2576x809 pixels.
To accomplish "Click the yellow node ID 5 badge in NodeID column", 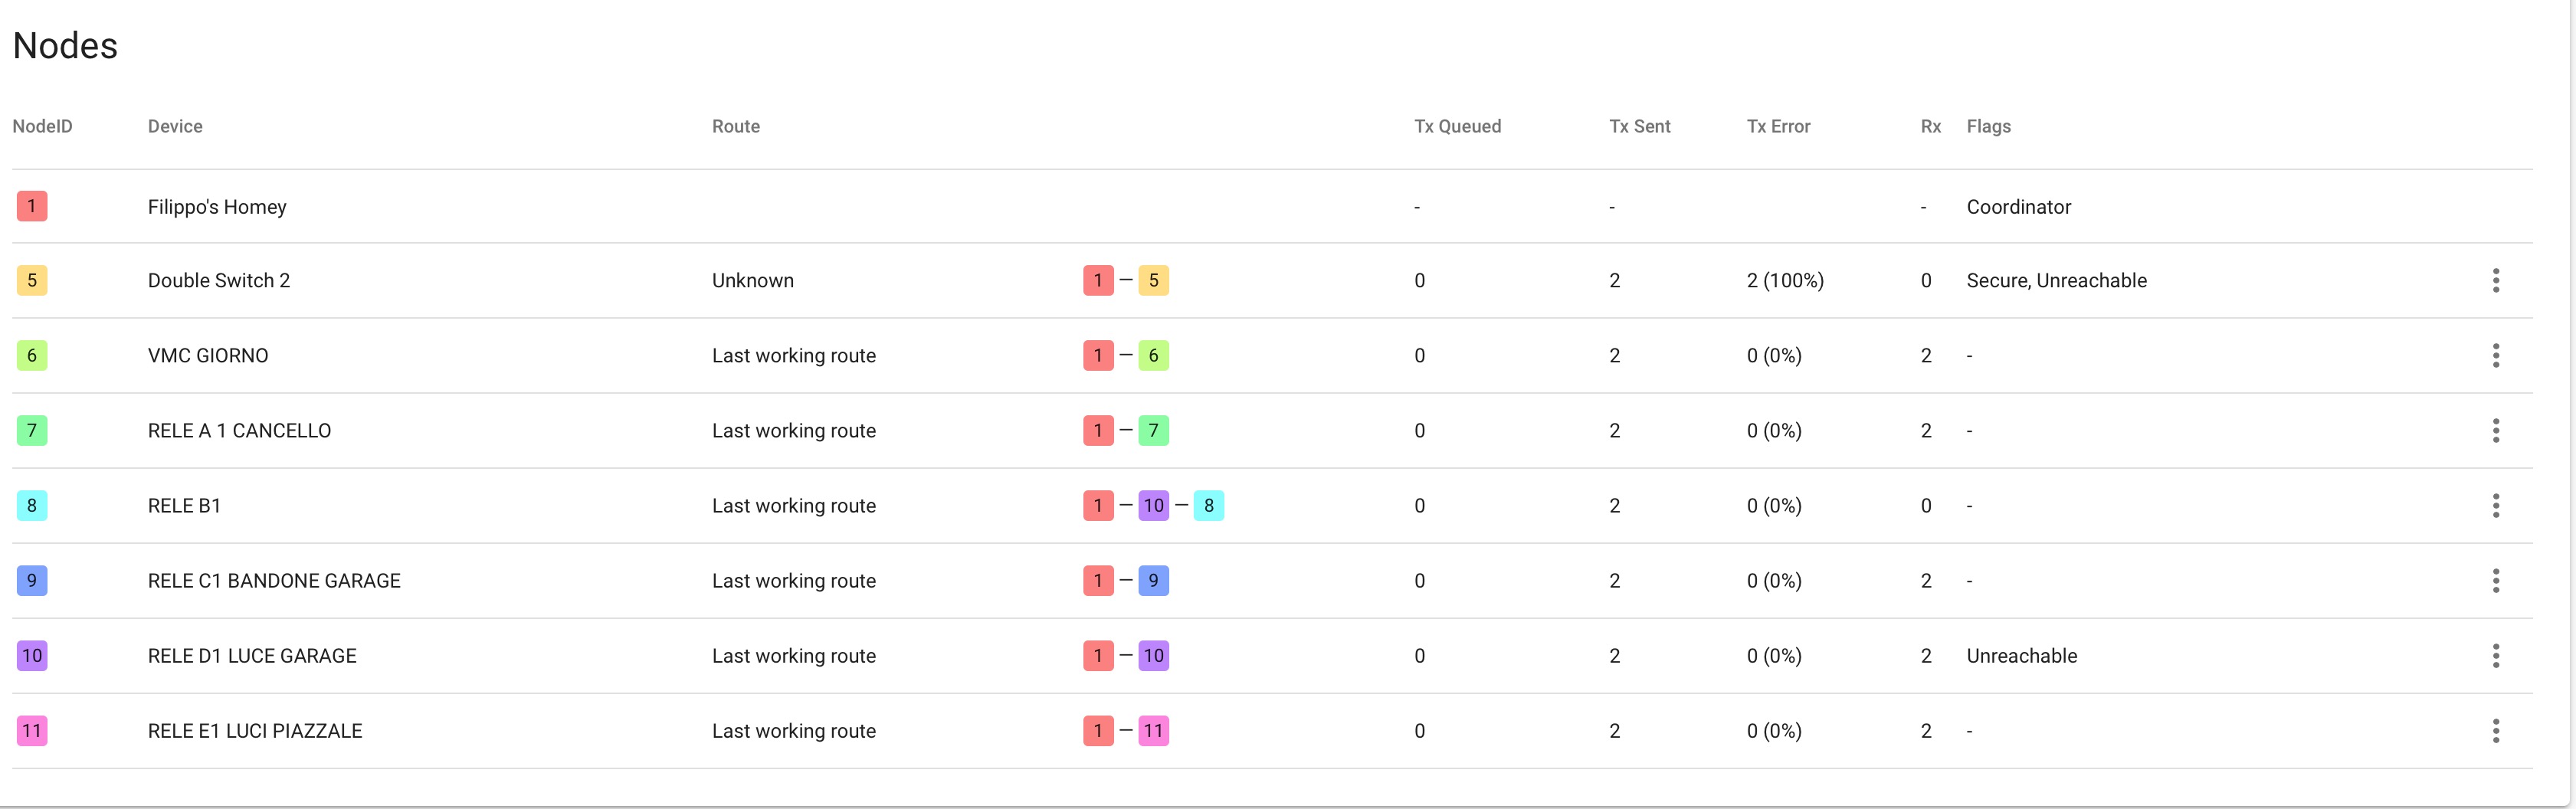I will (32, 281).
